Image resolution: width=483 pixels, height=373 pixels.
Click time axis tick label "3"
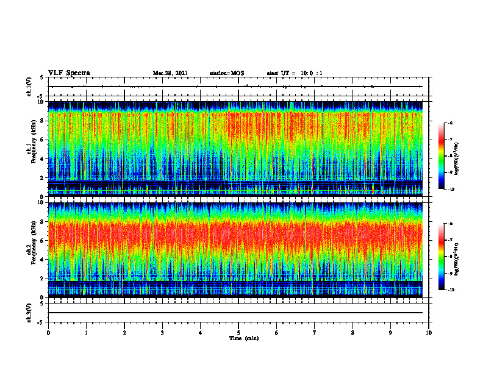pos(162,333)
